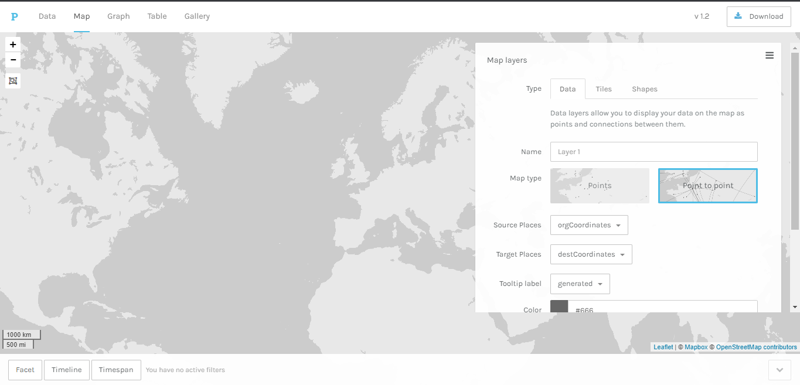Switch to the Graph view
This screenshot has width=800, height=385.
click(x=118, y=16)
